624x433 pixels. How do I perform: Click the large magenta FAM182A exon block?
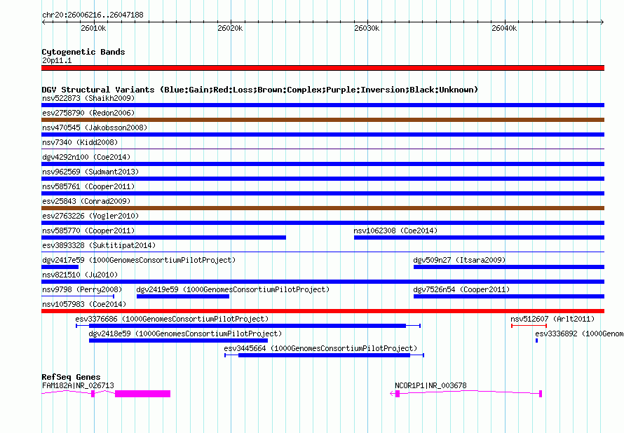click(143, 394)
